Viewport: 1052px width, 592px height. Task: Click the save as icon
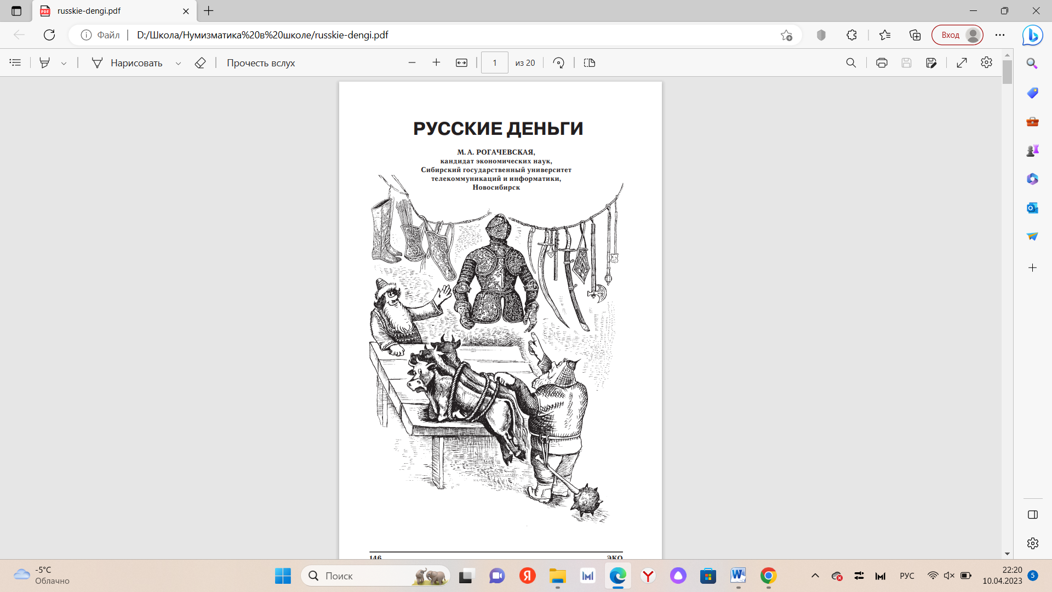pyautogui.click(x=931, y=62)
